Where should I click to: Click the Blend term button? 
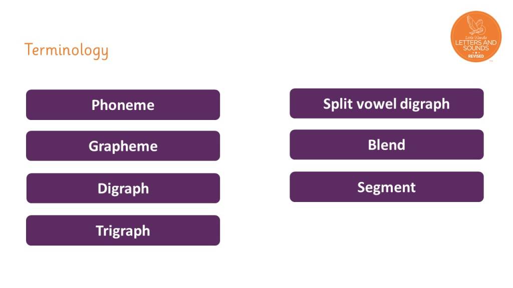click(x=387, y=144)
